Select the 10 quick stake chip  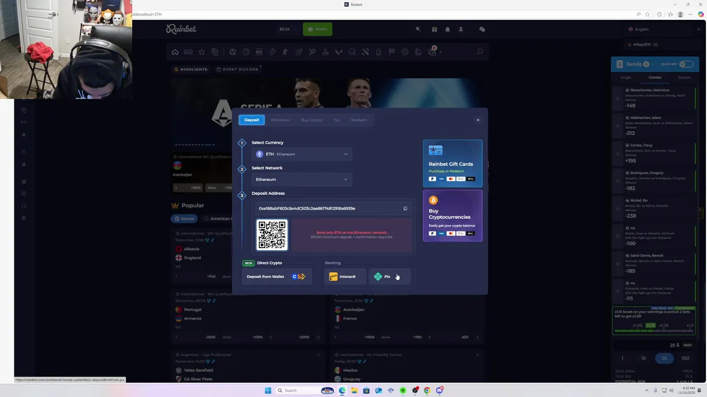pyautogui.click(x=643, y=358)
